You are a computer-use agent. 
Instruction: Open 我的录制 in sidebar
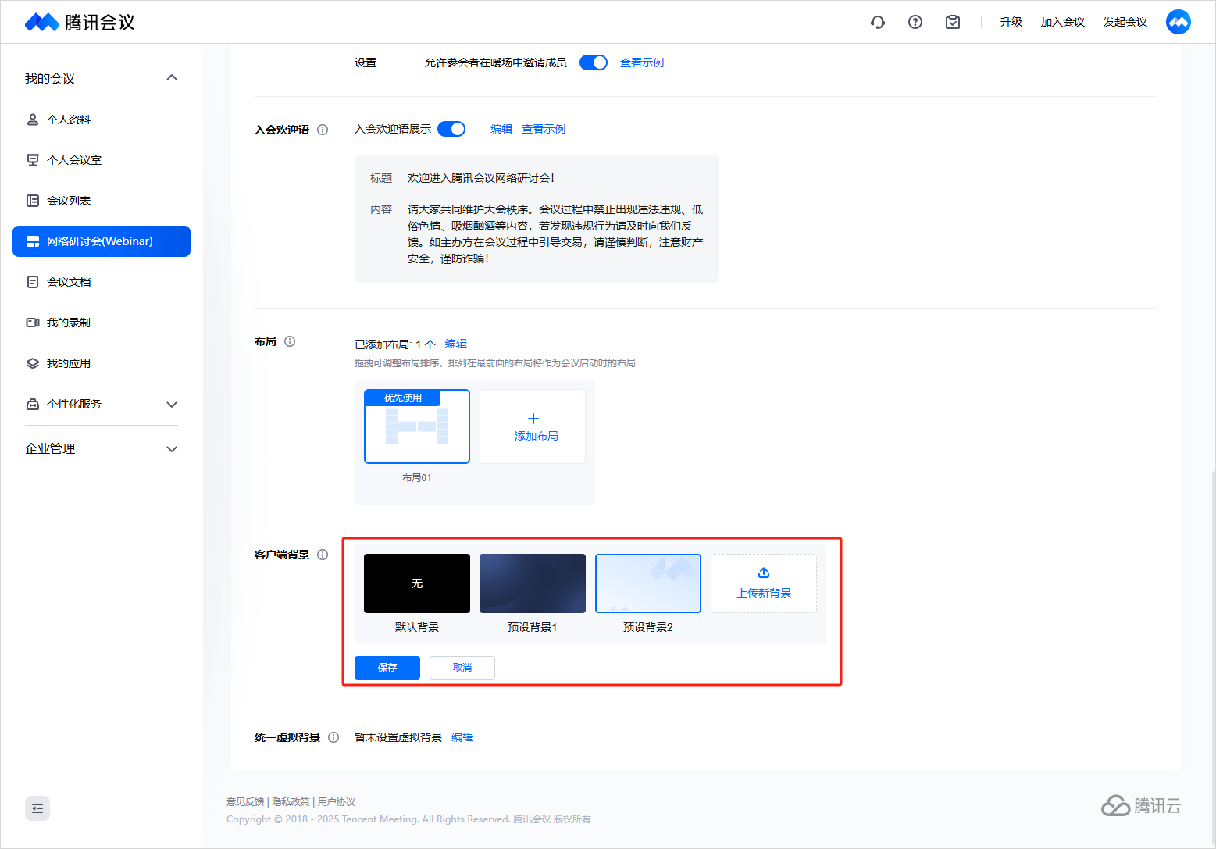point(102,323)
